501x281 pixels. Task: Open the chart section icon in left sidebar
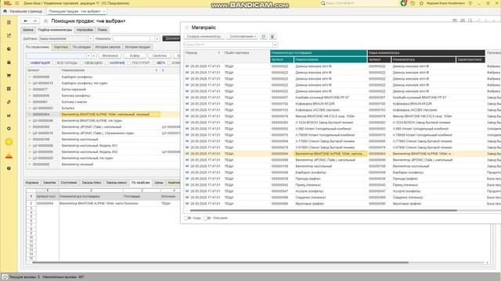9,36
